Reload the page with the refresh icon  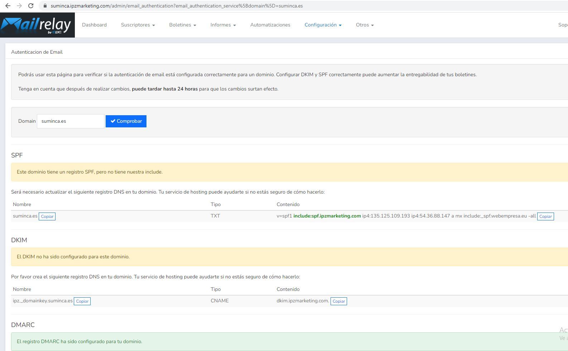coord(31,6)
